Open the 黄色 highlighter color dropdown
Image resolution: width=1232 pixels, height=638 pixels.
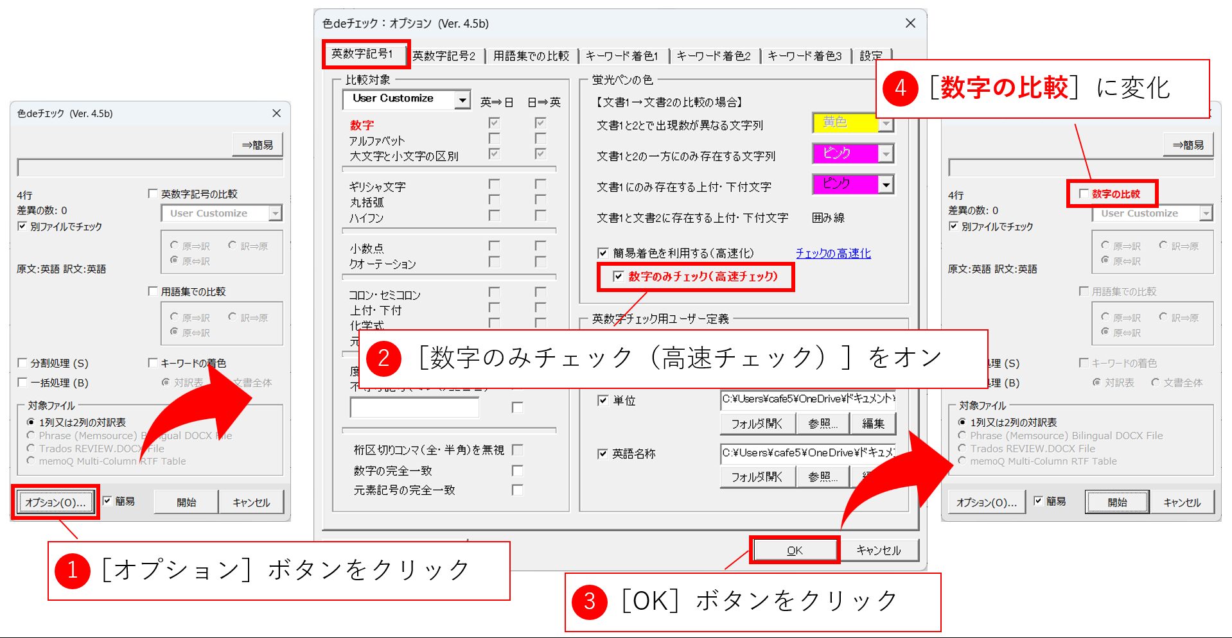tap(886, 123)
